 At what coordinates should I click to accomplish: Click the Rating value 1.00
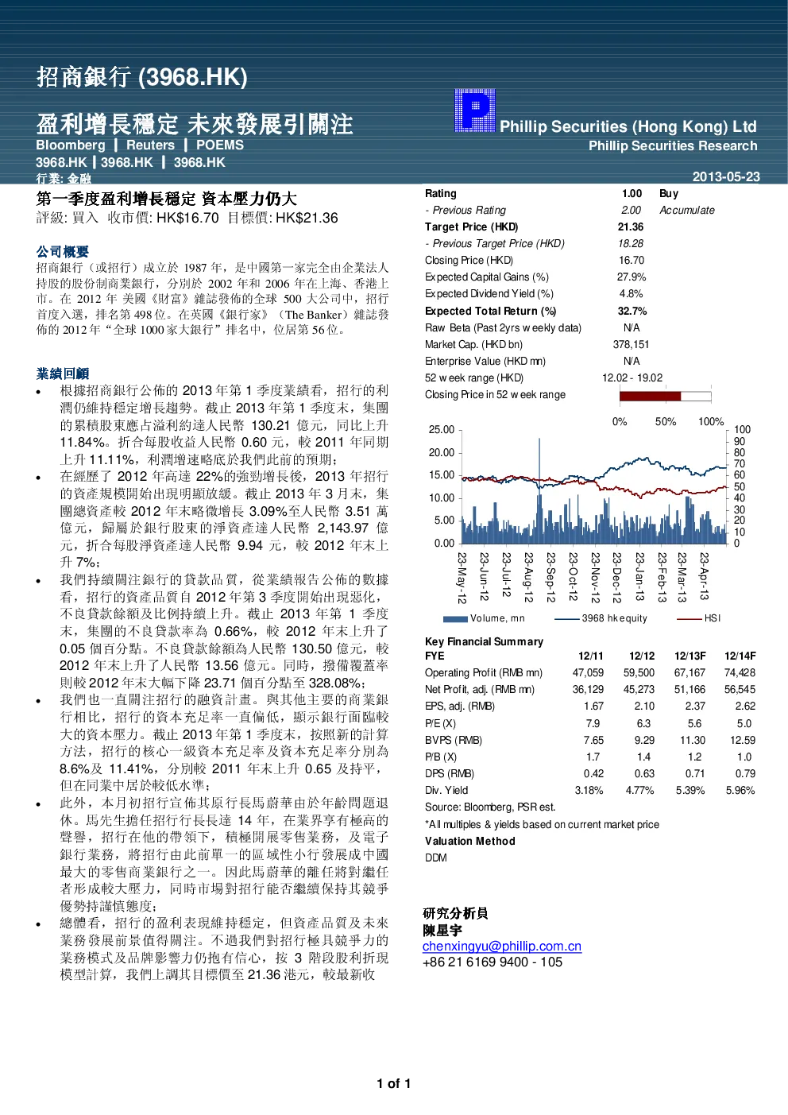point(632,193)
